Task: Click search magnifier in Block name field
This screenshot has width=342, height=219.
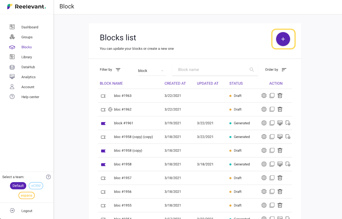Action: coord(252,70)
